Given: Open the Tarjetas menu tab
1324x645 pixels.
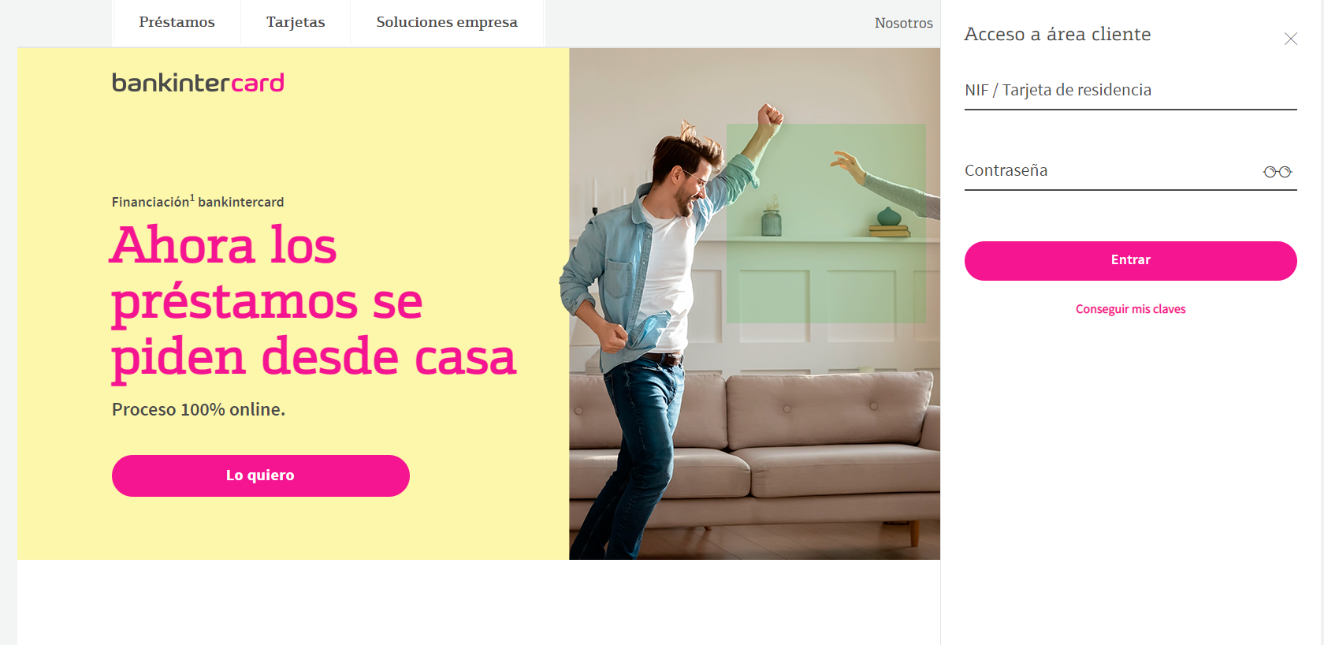Looking at the screenshot, I should [x=296, y=22].
